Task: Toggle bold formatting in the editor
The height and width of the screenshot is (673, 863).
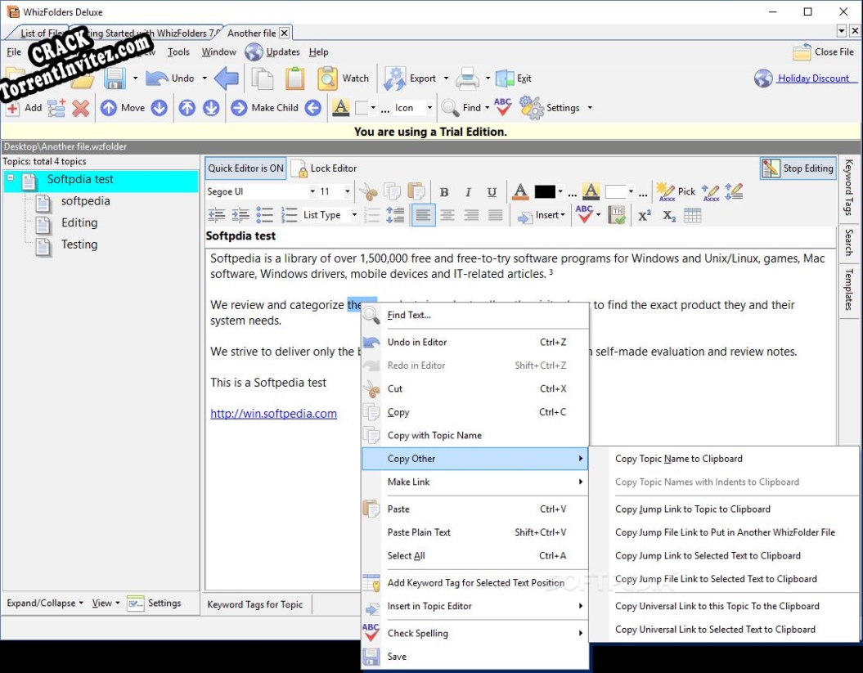Action: [444, 191]
